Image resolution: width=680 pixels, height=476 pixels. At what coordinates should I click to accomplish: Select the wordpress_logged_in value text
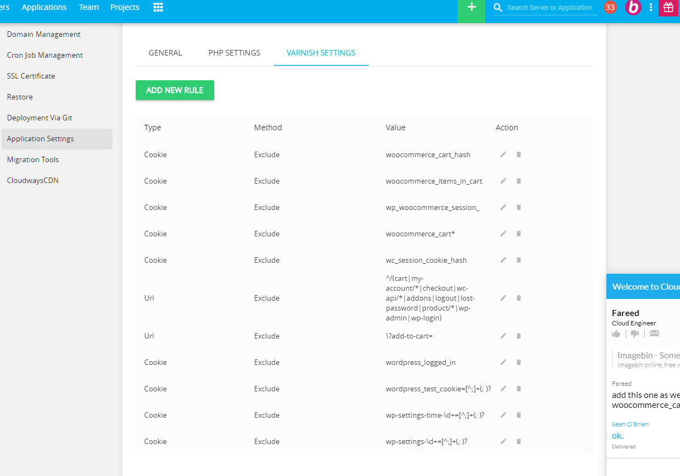[x=421, y=362]
